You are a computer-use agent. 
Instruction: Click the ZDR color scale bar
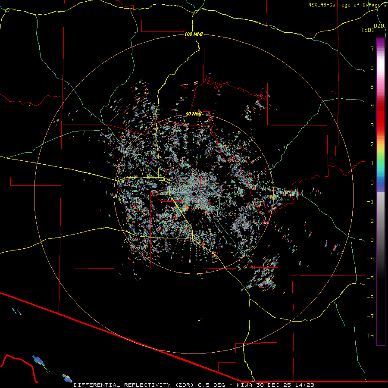381,191
